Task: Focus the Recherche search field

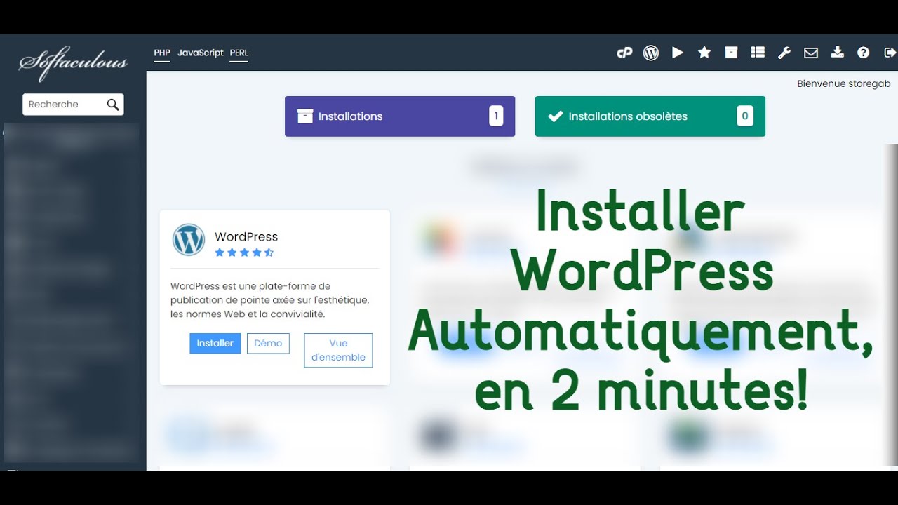Action: 73,105
